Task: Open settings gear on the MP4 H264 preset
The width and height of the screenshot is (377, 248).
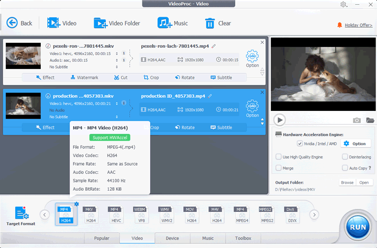Action: pos(76,204)
